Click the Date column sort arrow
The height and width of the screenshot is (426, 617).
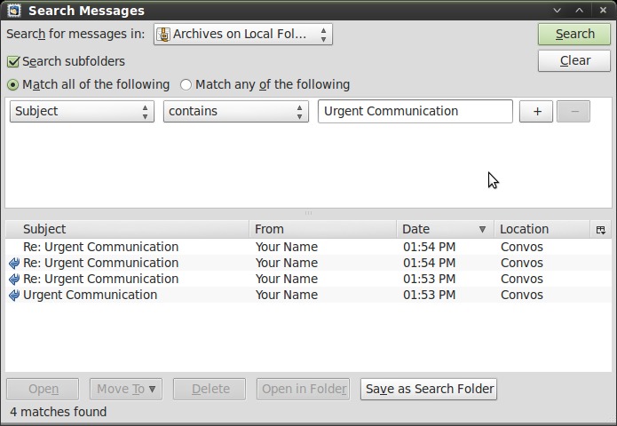click(x=482, y=229)
